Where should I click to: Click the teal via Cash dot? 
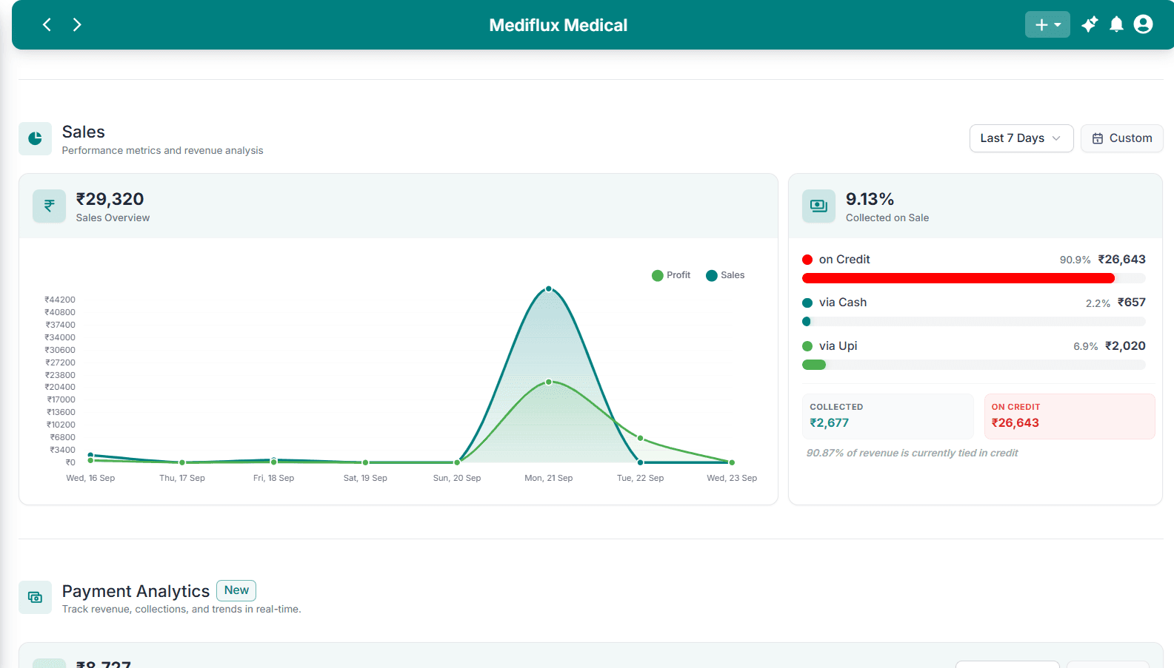807,303
